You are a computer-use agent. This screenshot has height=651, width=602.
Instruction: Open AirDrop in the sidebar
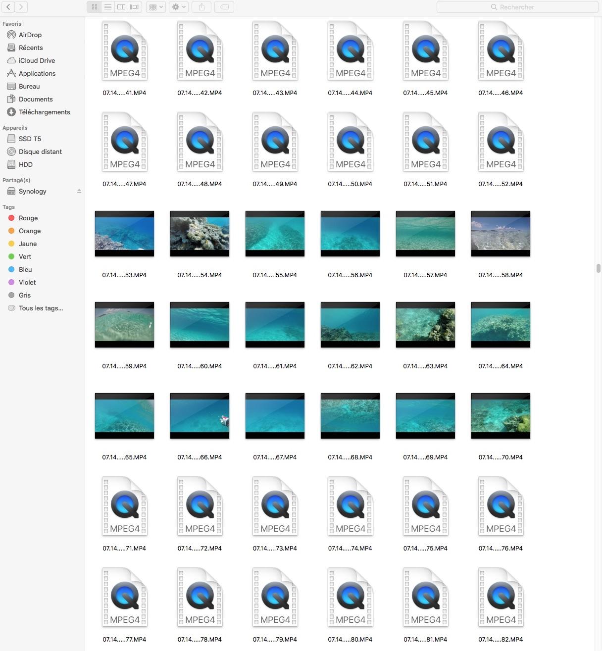30,35
